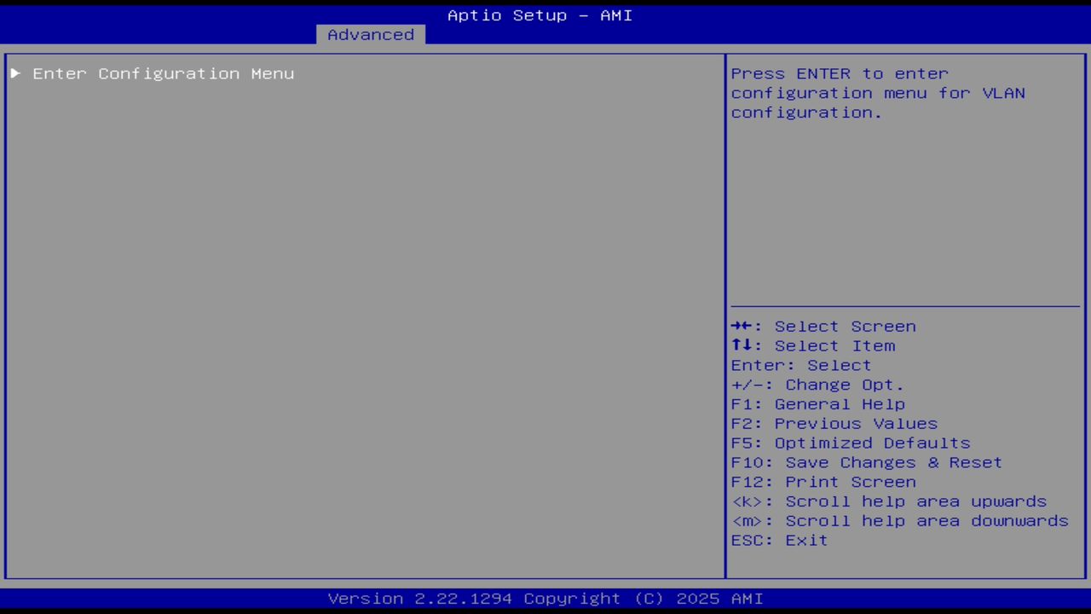Click the VLAN configuration help description

click(878, 93)
